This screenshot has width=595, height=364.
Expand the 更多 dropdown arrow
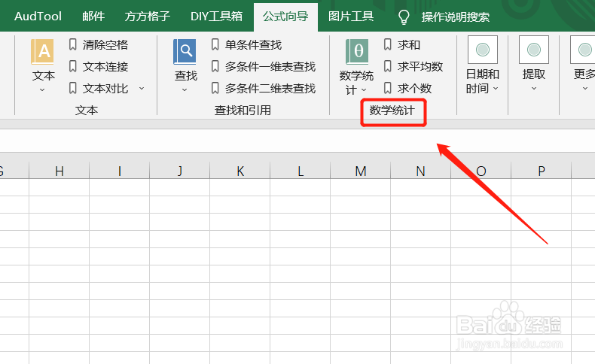pyautogui.click(x=585, y=88)
